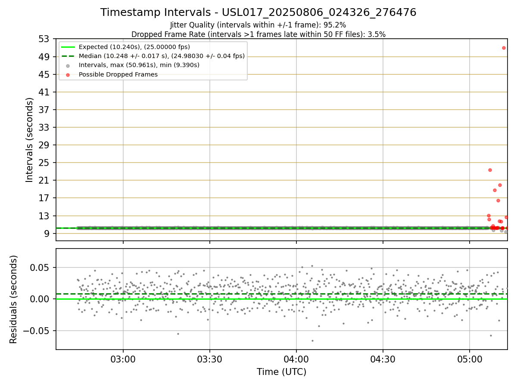Click the intervals y-axis tick label "17"
Image resolution: width=517 pixels, height=387 pixels.
tap(45, 198)
